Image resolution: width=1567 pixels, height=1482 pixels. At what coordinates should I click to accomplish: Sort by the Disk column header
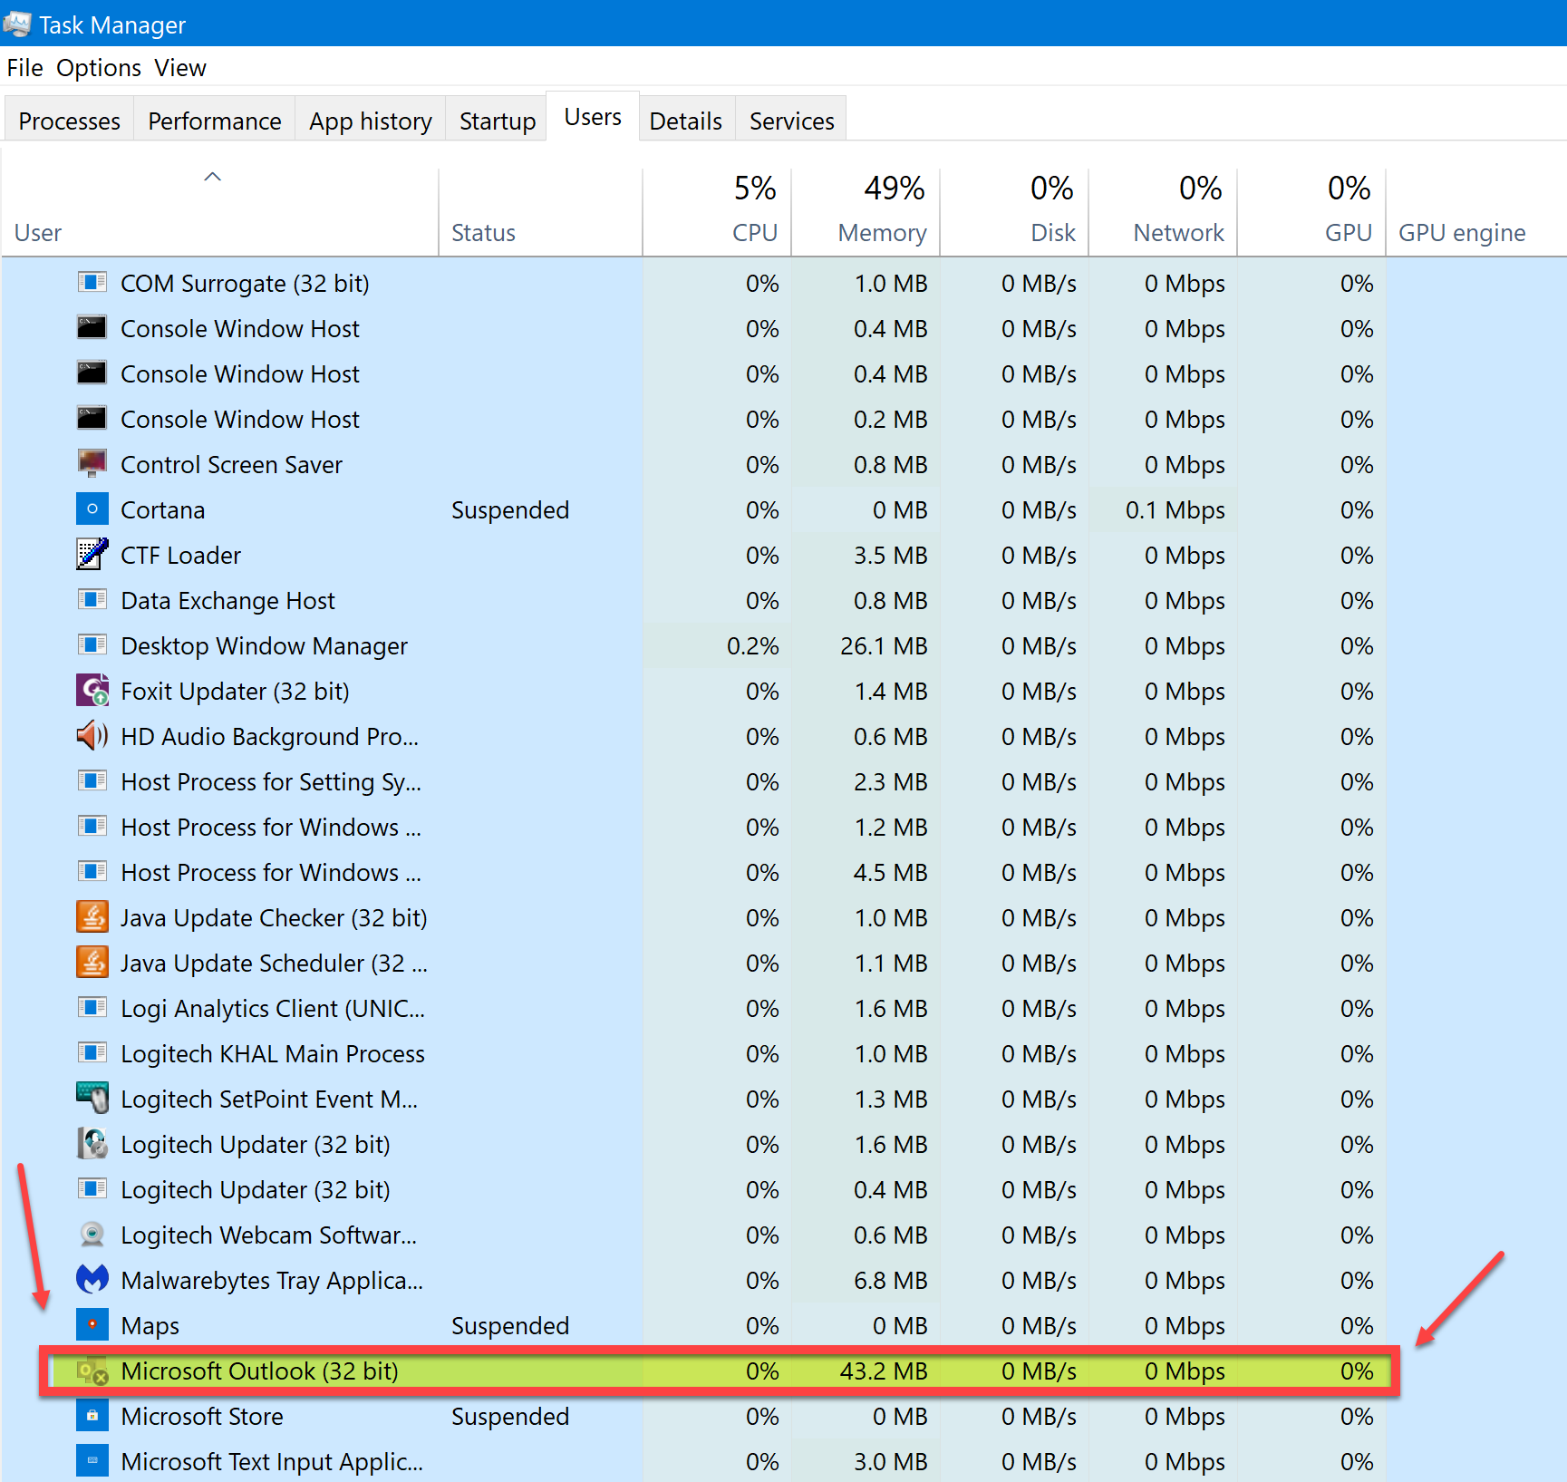click(1015, 212)
